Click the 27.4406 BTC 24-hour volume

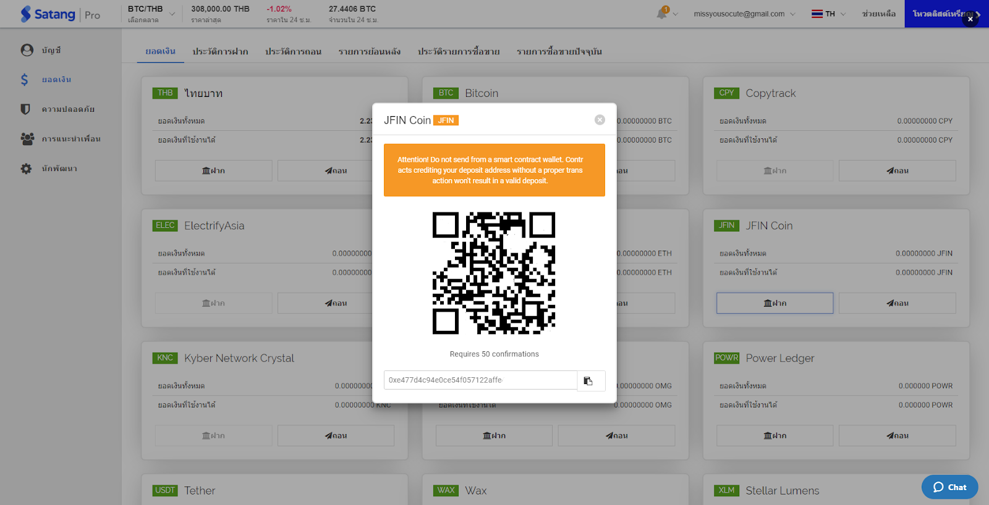click(x=352, y=9)
